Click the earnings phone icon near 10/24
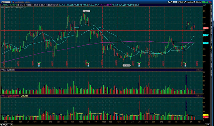This screenshot has height=126, width=214. point(88,64)
